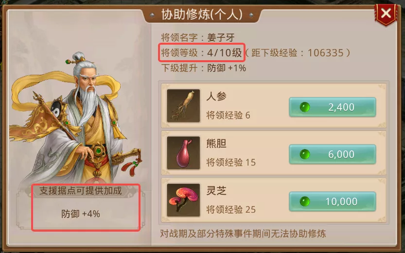The height and width of the screenshot is (253, 405).
Task: Click the green gem on the 2,400 button
Action: pyautogui.click(x=305, y=107)
